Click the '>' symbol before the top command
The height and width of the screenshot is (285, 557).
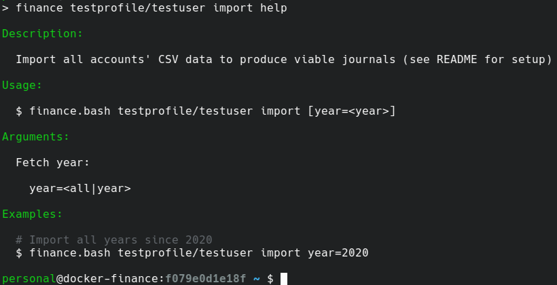click(5, 8)
